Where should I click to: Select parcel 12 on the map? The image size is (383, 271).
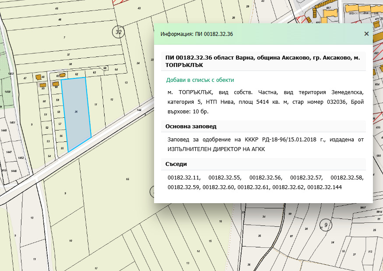pyautogui.click(x=111, y=100)
